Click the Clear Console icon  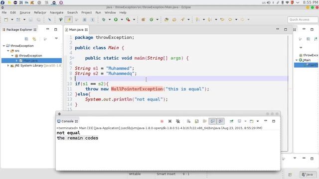[x=188, y=121]
